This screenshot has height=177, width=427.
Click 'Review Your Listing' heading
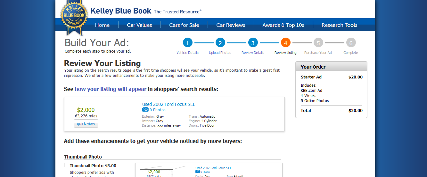point(103,63)
